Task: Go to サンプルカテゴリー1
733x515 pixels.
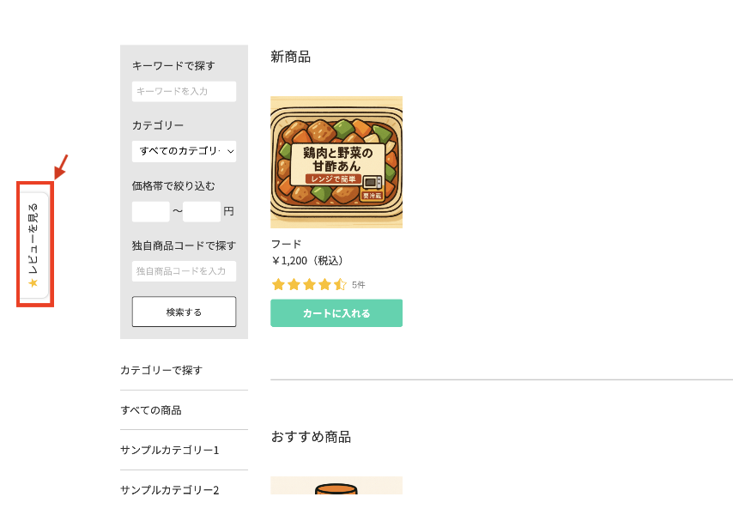Action: [170, 450]
